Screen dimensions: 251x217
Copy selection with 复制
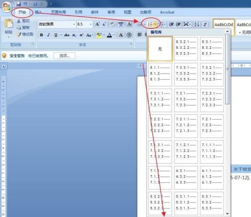tap(23, 28)
